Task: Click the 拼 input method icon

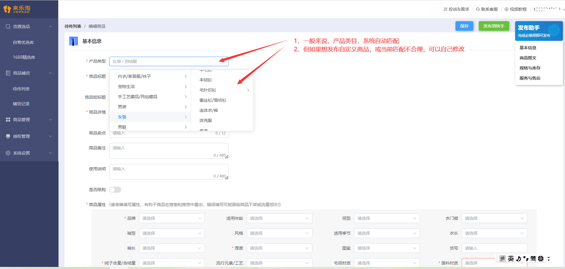Action: click(x=502, y=258)
